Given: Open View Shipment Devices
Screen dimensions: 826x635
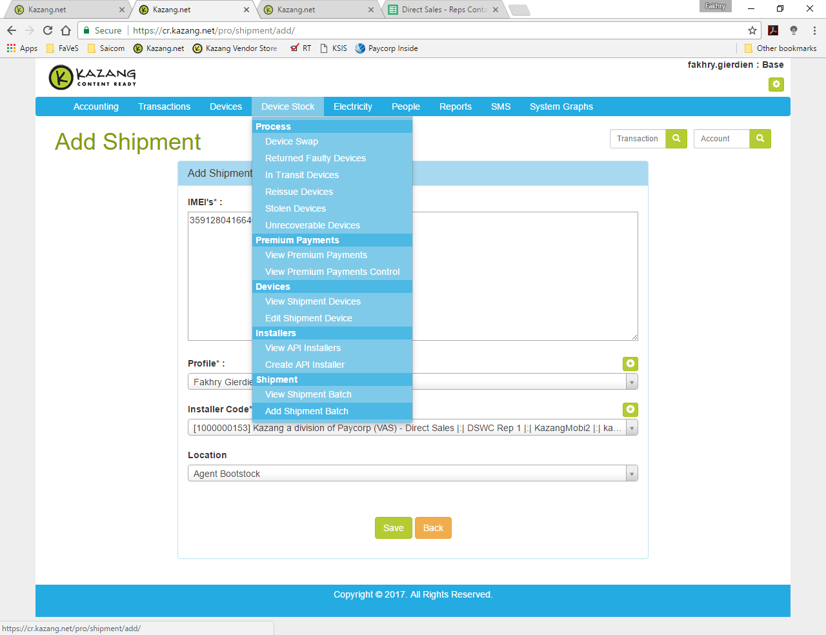Looking at the screenshot, I should 332,301.
